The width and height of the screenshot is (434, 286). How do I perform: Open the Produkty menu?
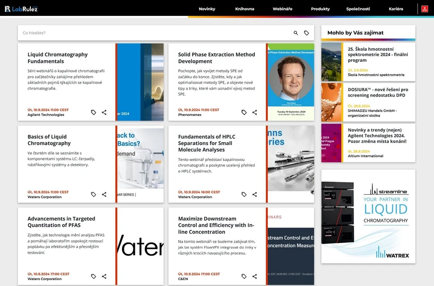tap(320, 9)
